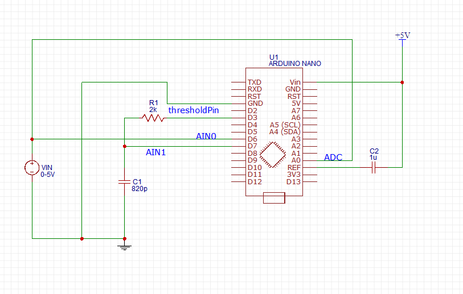
Task: Select the VIN voltage source symbol
Action: [x=32, y=168]
